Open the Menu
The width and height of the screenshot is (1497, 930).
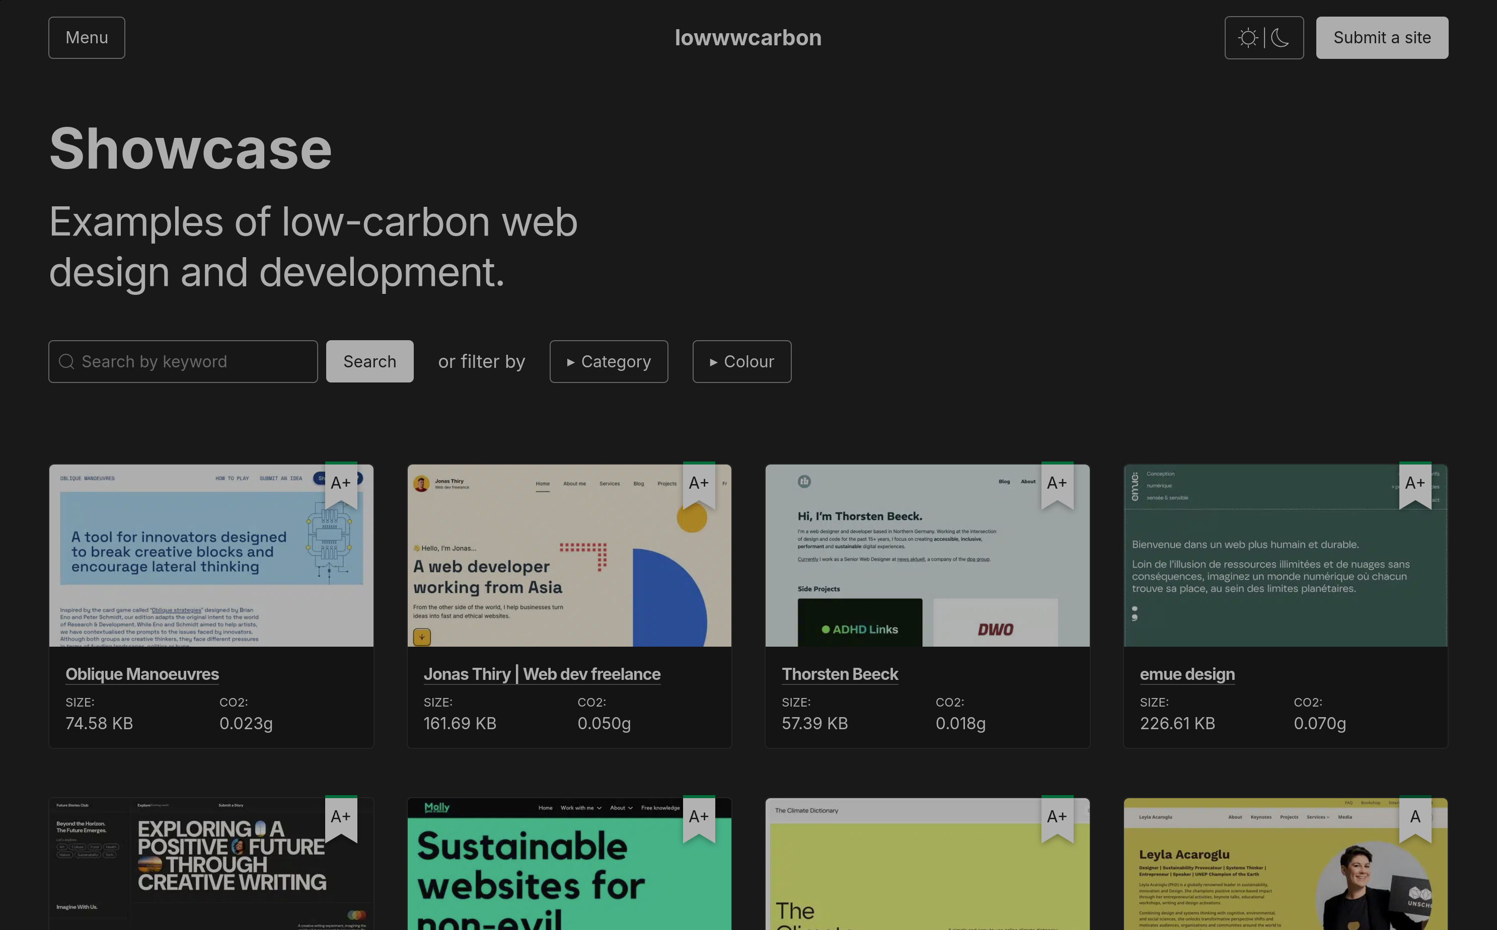point(86,38)
